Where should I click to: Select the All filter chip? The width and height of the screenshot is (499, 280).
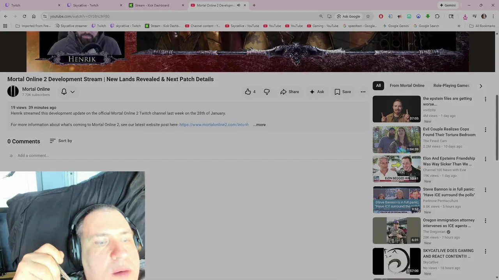(x=378, y=86)
